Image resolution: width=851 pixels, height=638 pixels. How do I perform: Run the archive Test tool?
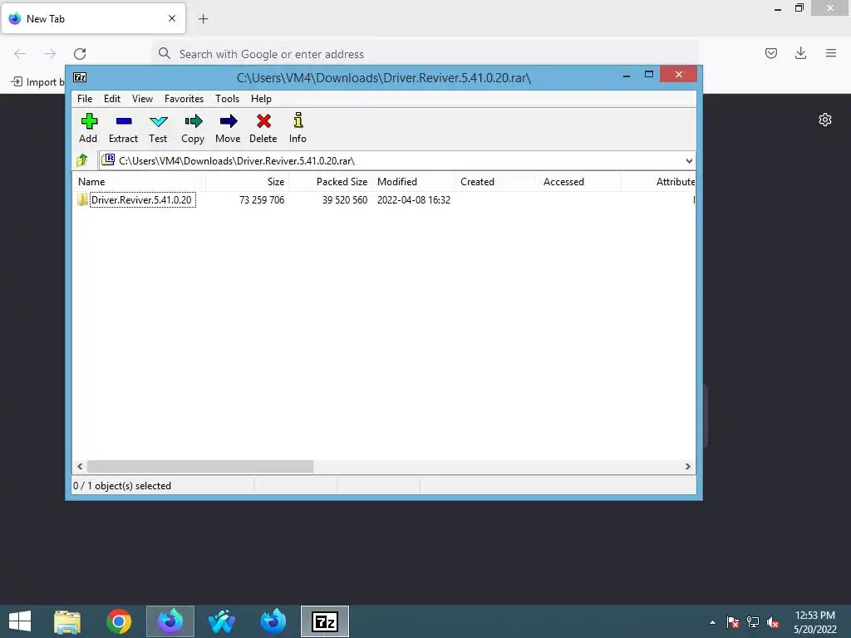[158, 129]
